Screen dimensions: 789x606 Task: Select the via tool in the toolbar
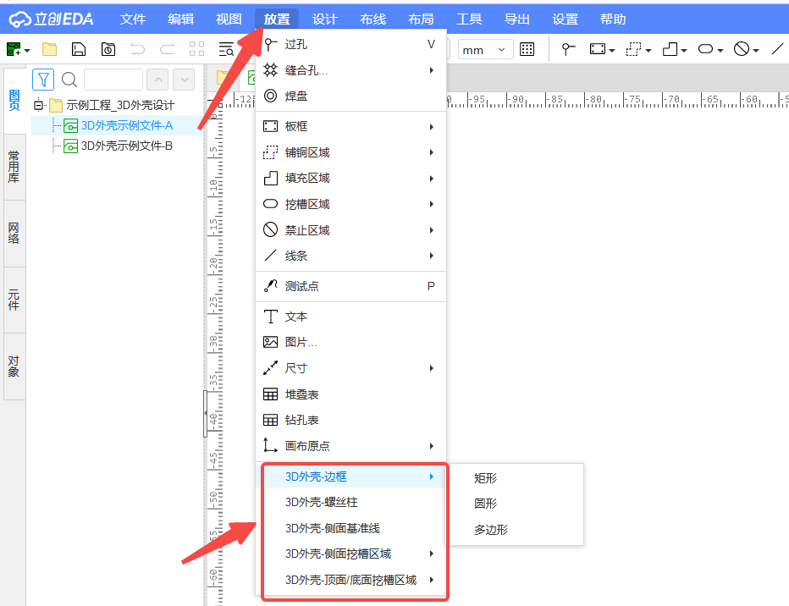click(569, 50)
